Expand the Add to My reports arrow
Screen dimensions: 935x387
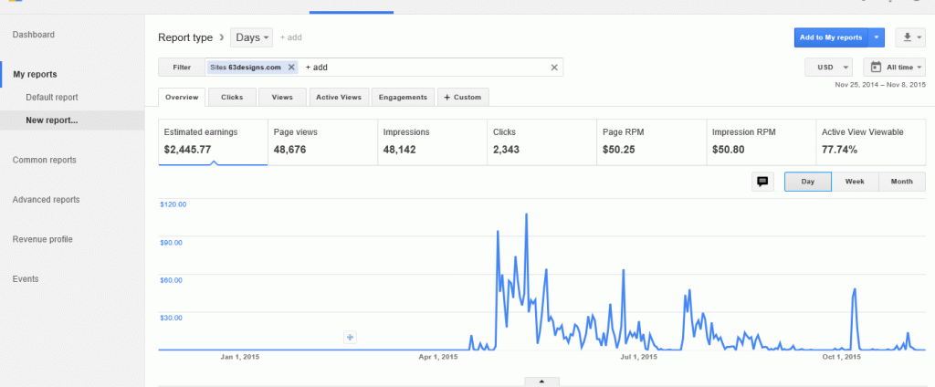click(x=876, y=37)
